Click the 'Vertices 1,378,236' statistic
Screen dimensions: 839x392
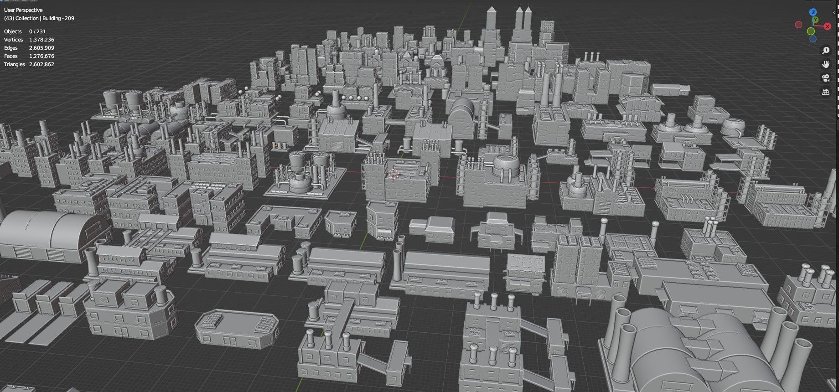pyautogui.click(x=29, y=40)
